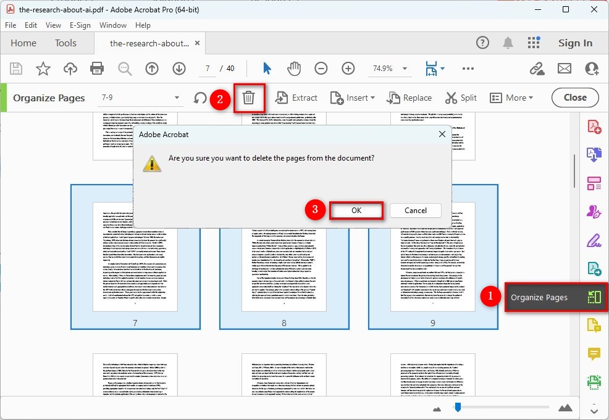This screenshot has width=609, height=420.
Task: Close the Organize Pages view
Action: point(574,98)
